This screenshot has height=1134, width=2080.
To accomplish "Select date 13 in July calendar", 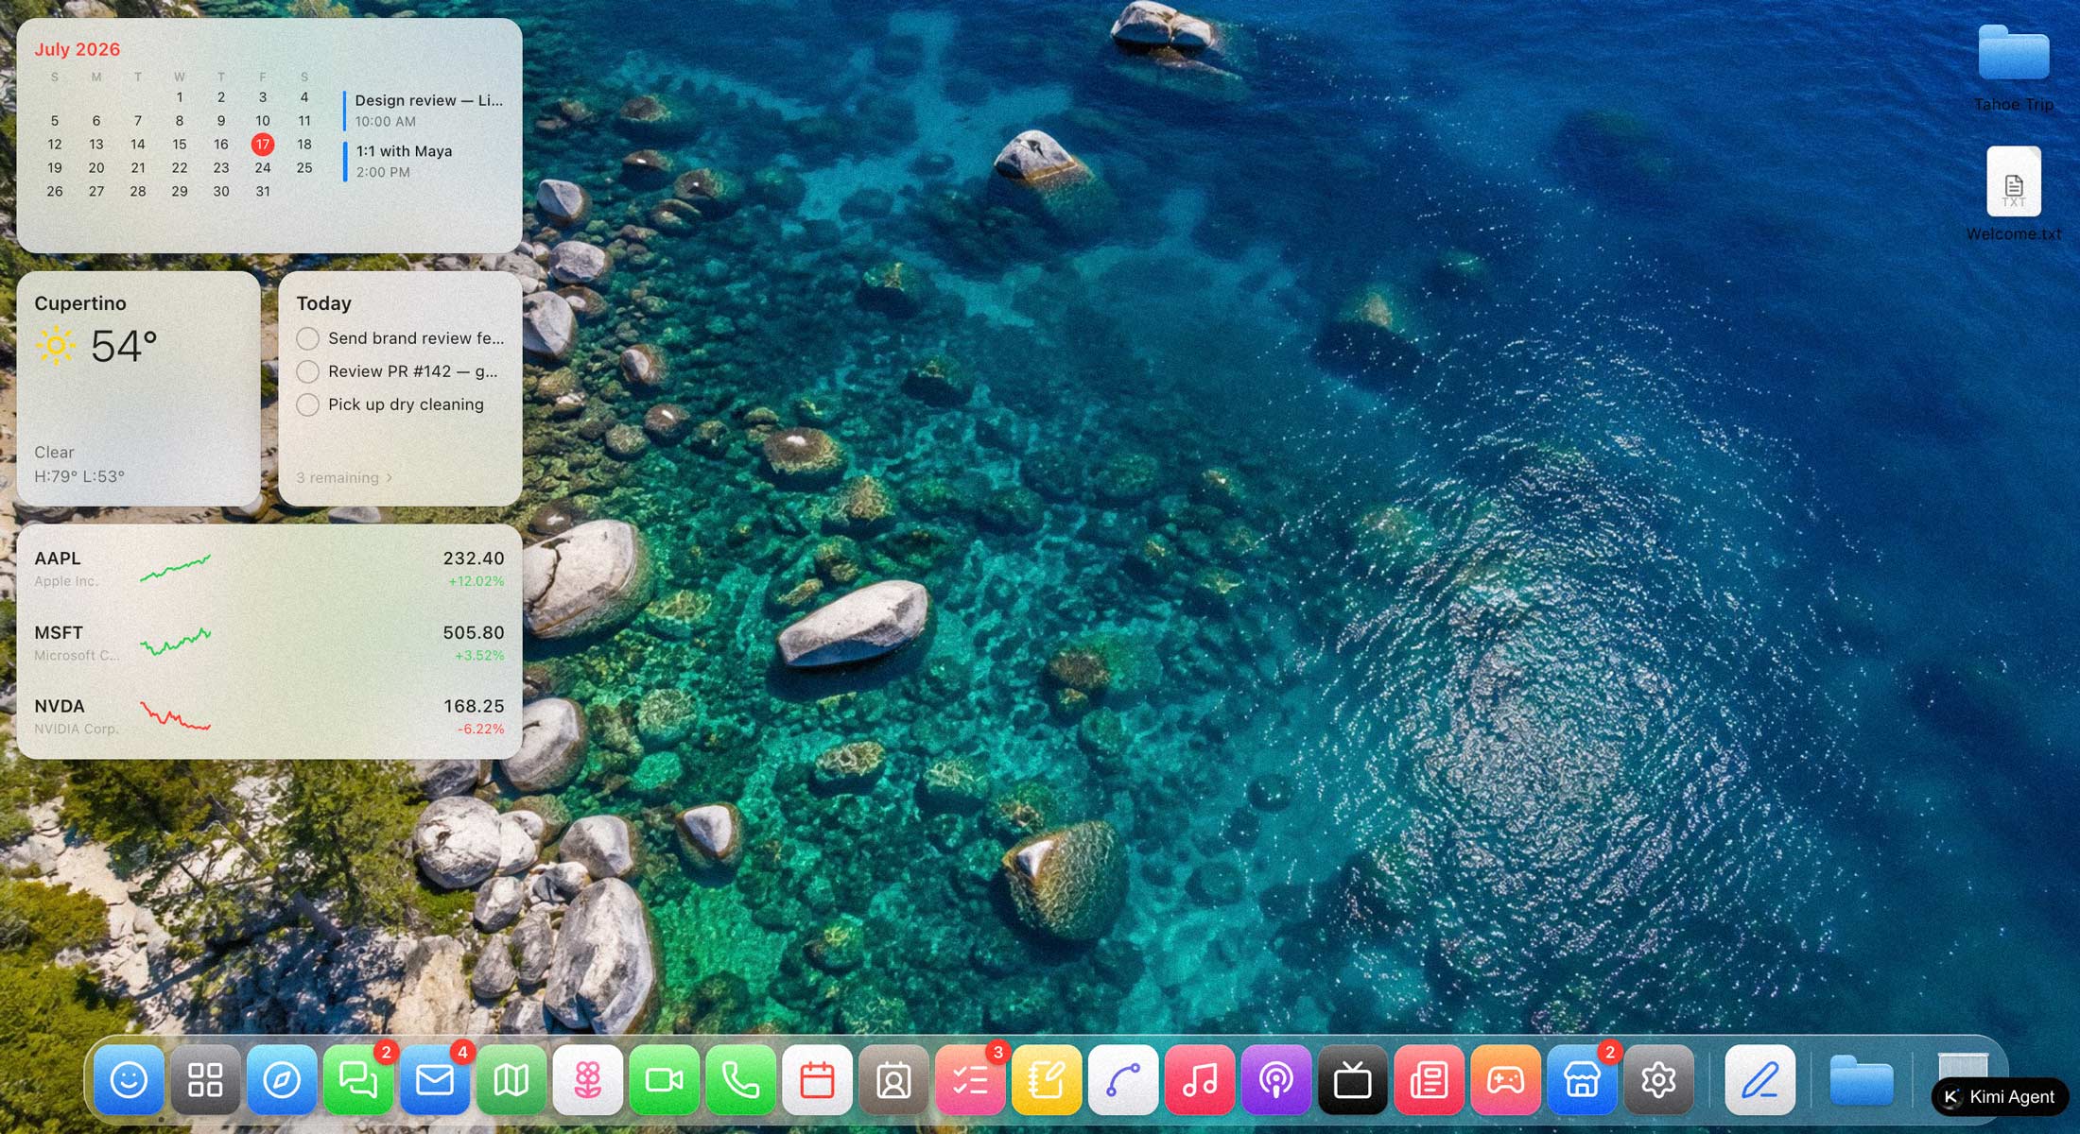I will point(96,145).
